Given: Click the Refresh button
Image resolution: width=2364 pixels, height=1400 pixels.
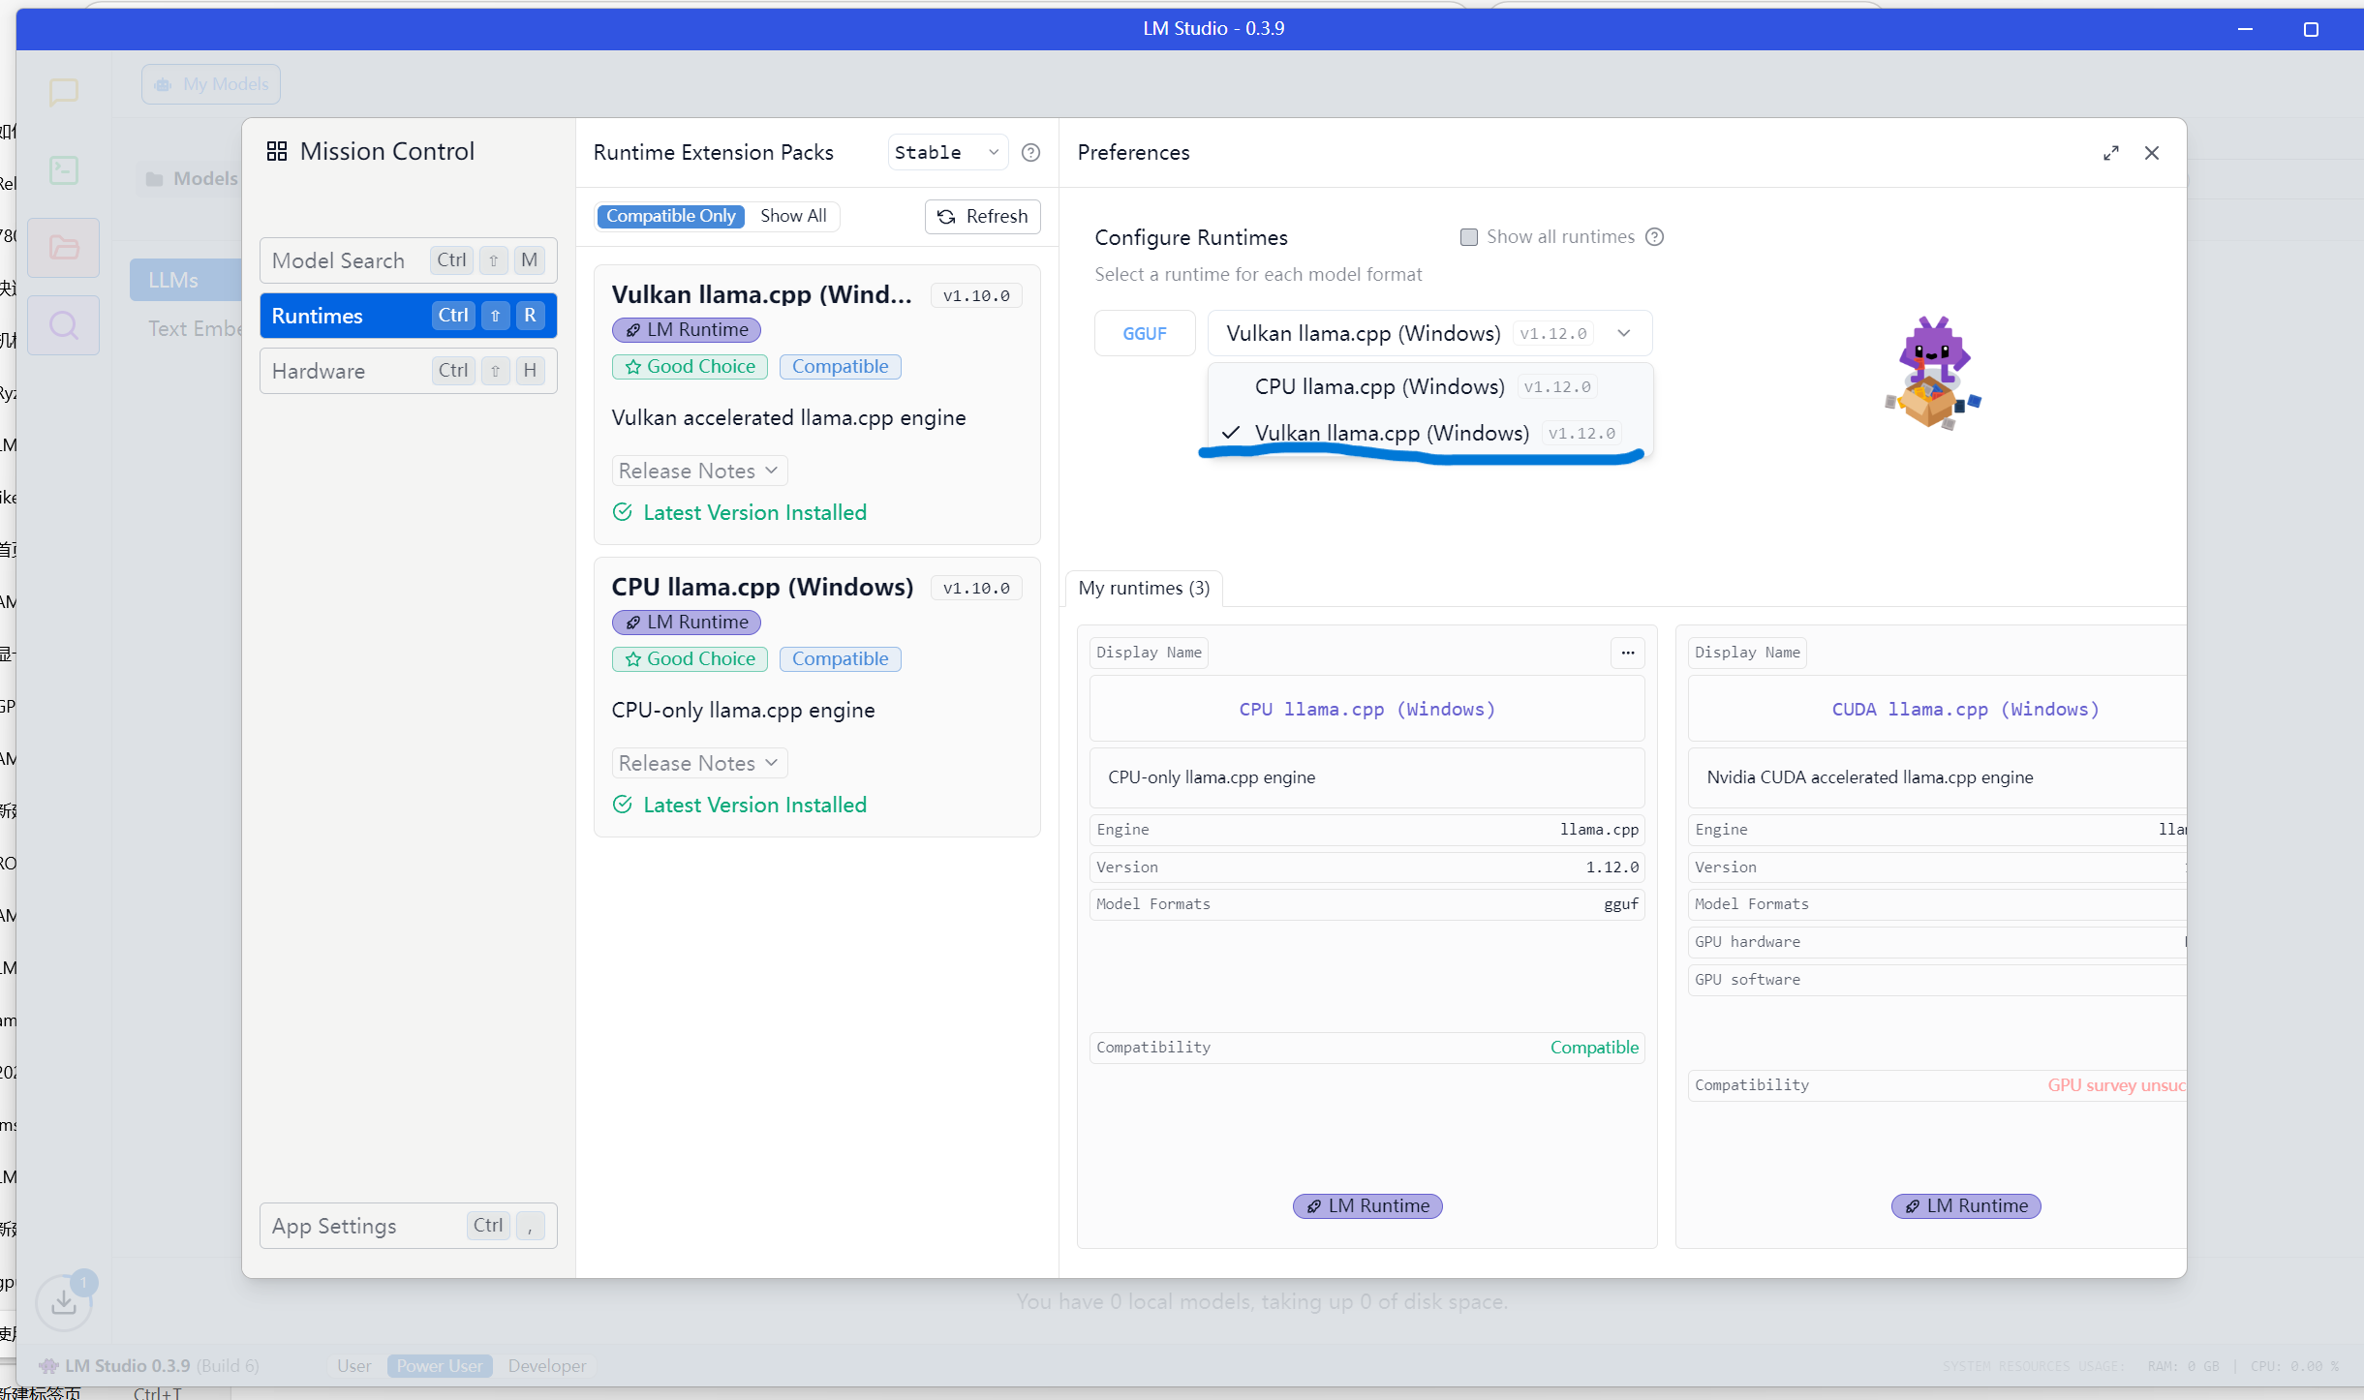Looking at the screenshot, I should pos(982,216).
